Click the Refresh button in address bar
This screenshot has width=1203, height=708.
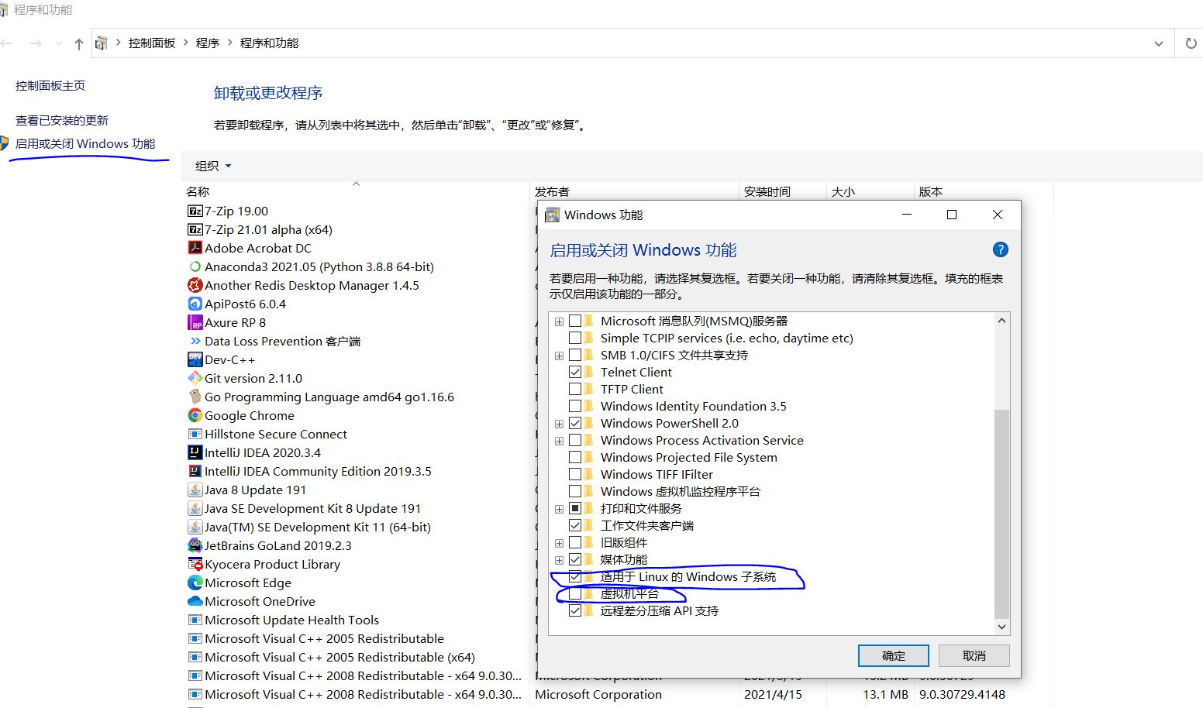pyautogui.click(x=1191, y=43)
